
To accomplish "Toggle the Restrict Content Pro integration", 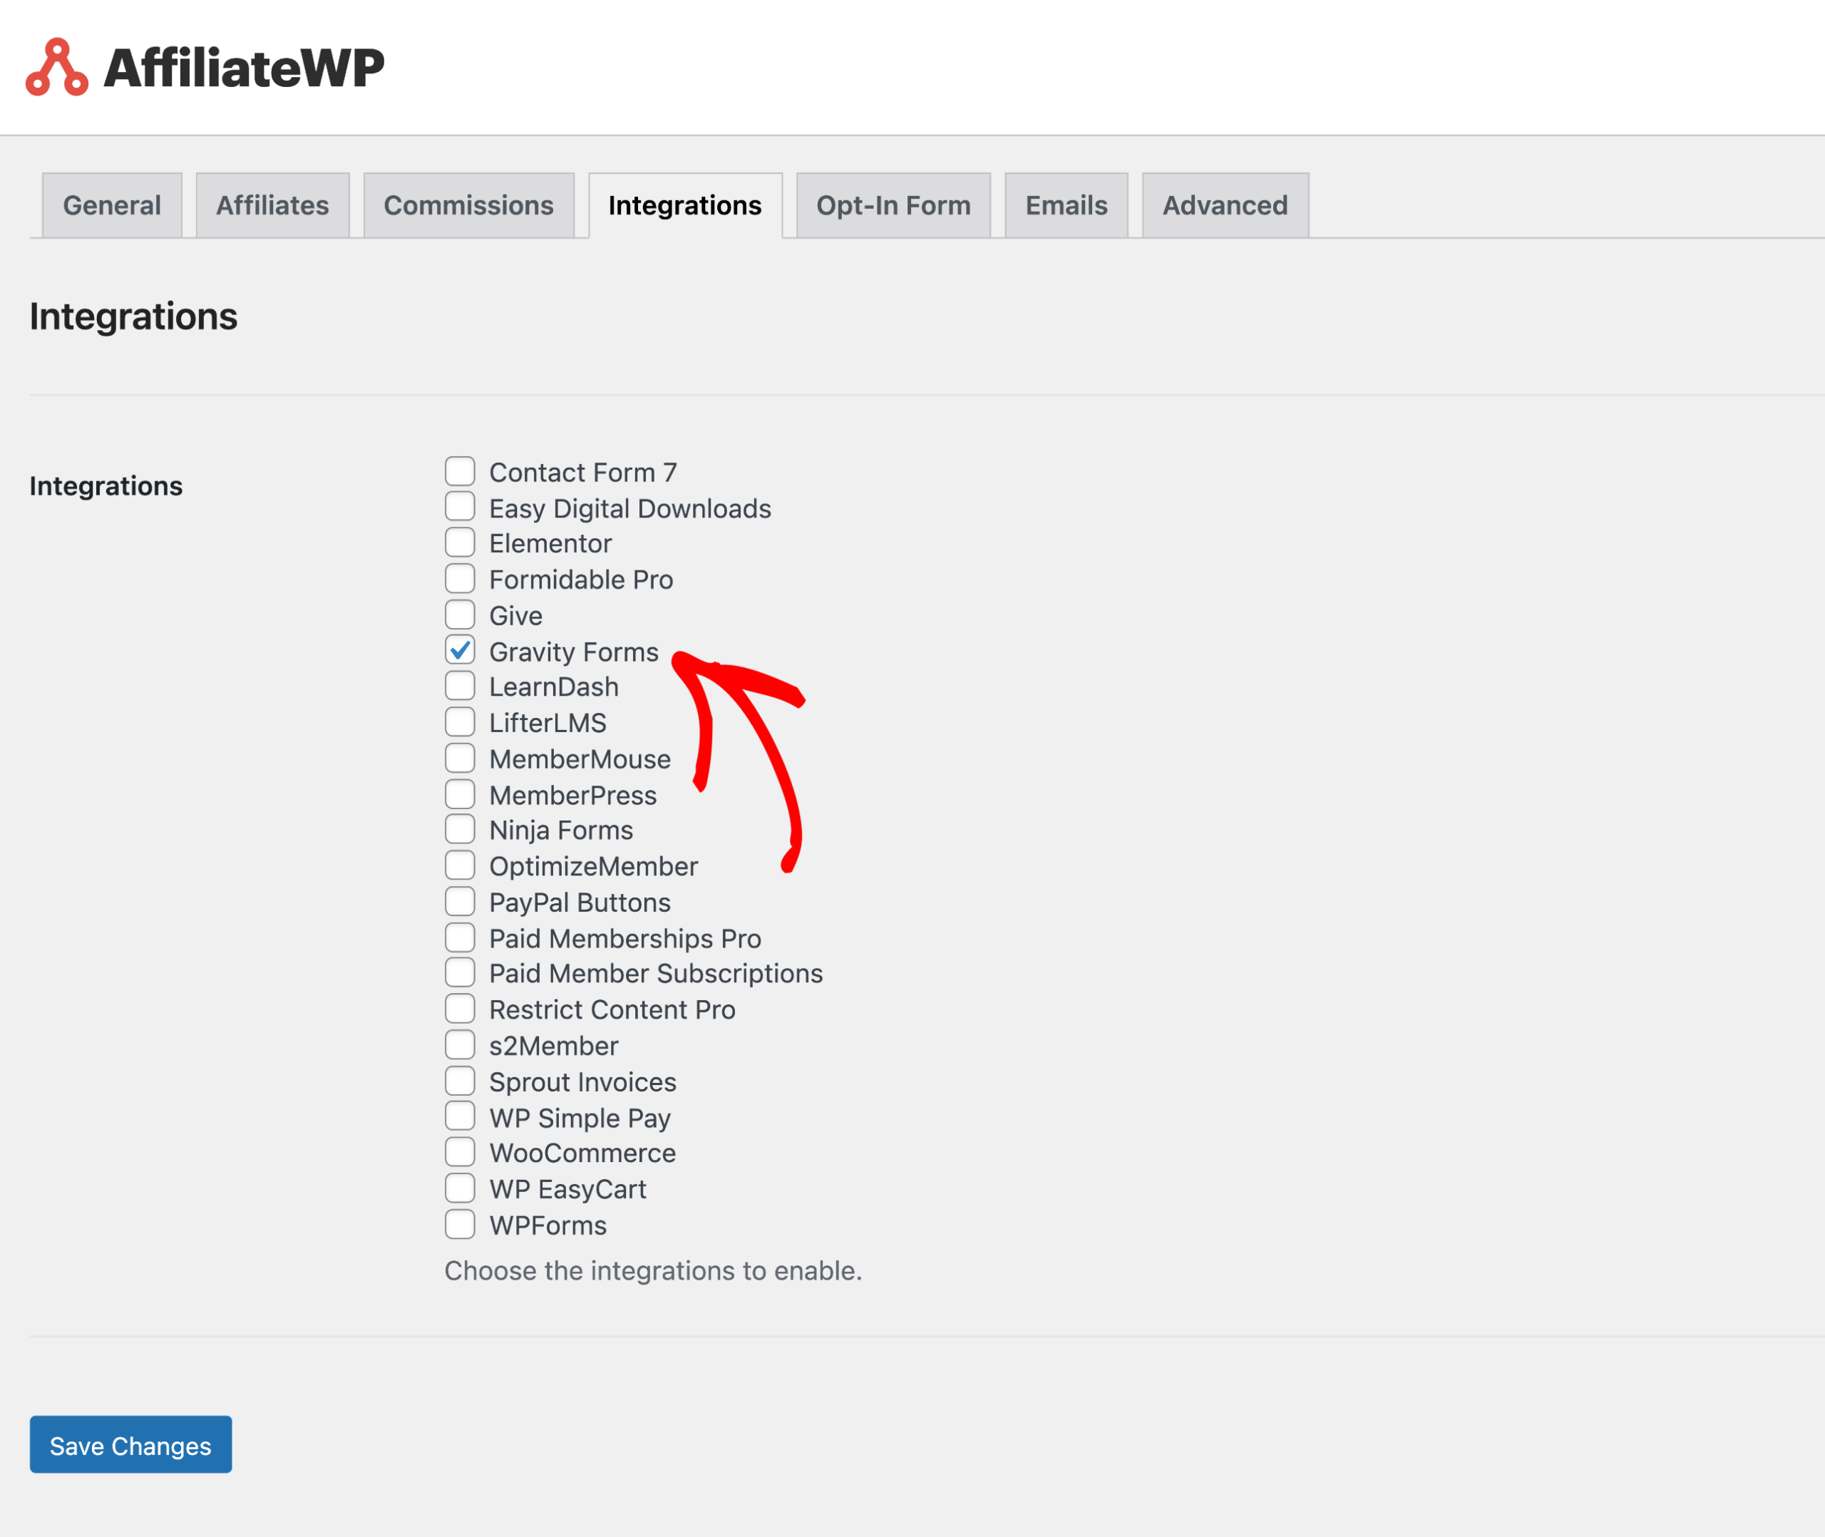I will point(461,1008).
